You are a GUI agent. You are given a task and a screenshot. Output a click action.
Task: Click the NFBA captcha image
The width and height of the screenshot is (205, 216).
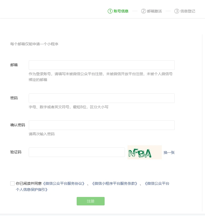pos(145,152)
